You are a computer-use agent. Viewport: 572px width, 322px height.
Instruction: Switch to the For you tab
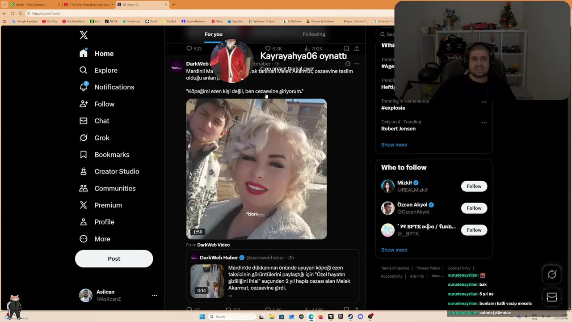tap(213, 34)
